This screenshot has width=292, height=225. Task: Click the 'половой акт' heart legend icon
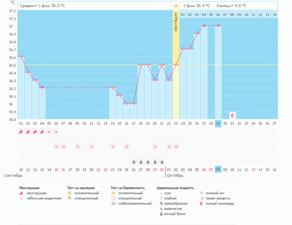click(202, 193)
